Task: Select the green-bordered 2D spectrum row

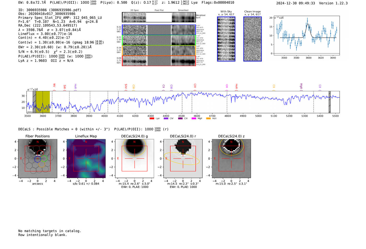Action: coord(159,40)
